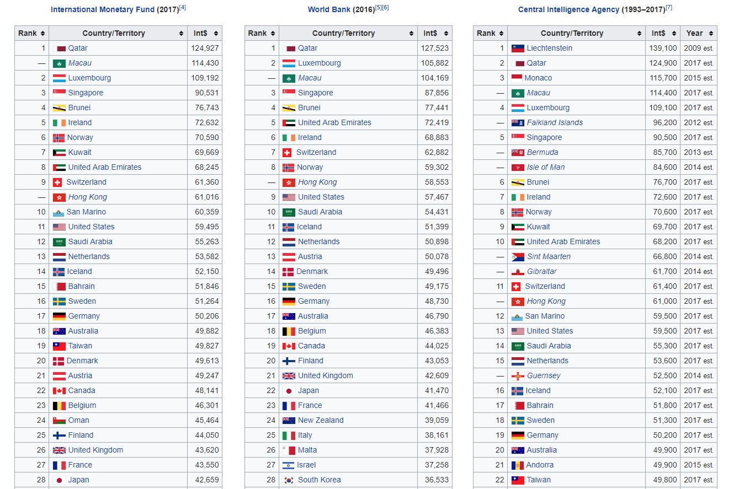Click the Malta flag icon
The width and height of the screenshot is (739, 489).
click(289, 450)
